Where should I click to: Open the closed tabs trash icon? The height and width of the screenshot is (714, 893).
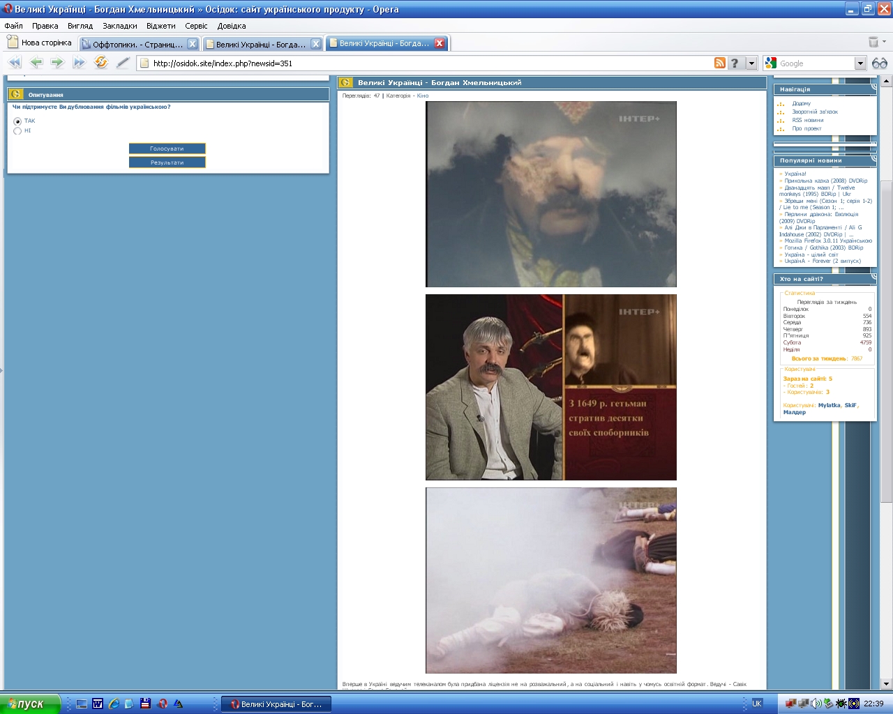pyautogui.click(x=873, y=43)
